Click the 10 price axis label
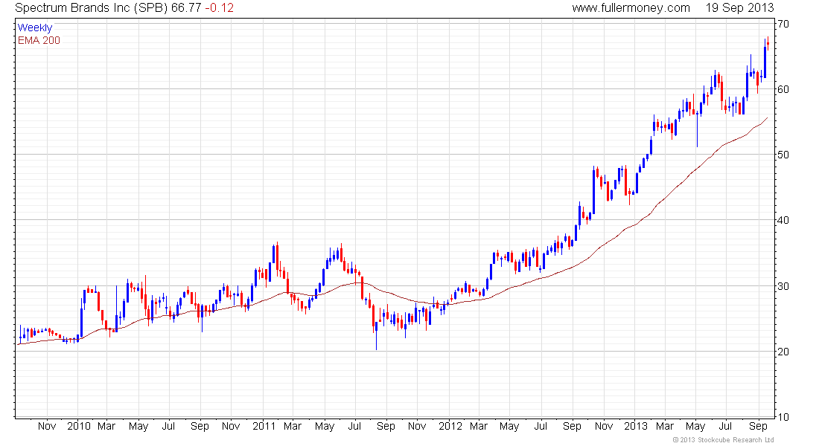 click(x=783, y=417)
